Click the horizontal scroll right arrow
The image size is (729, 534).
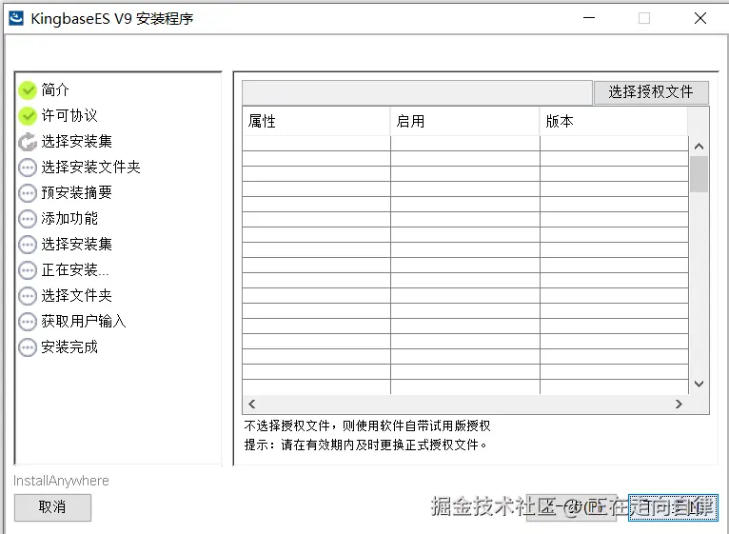(x=679, y=404)
